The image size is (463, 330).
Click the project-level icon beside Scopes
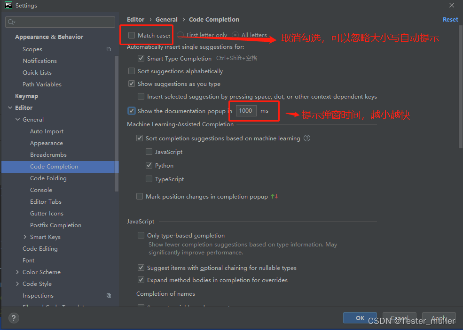coord(109,49)
